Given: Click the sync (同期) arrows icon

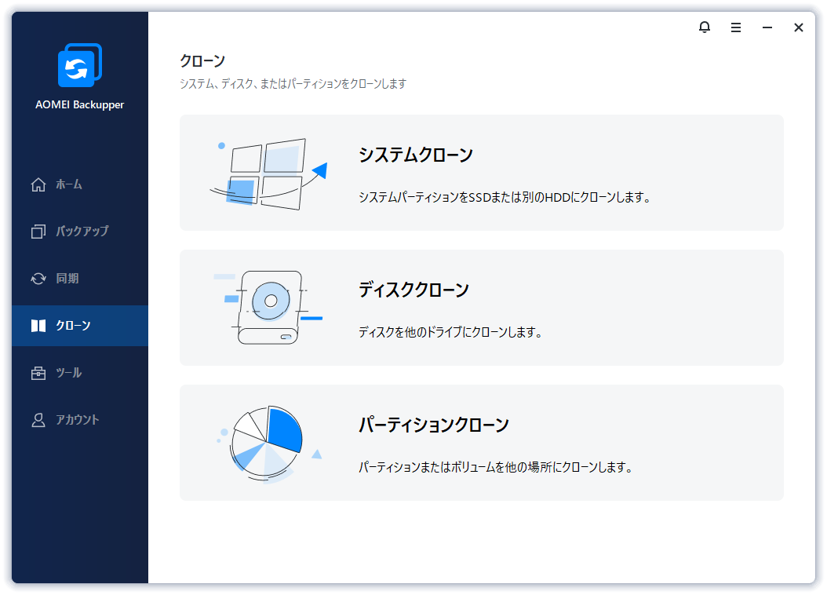Looking at the screenshot, I should pos(38,278).
